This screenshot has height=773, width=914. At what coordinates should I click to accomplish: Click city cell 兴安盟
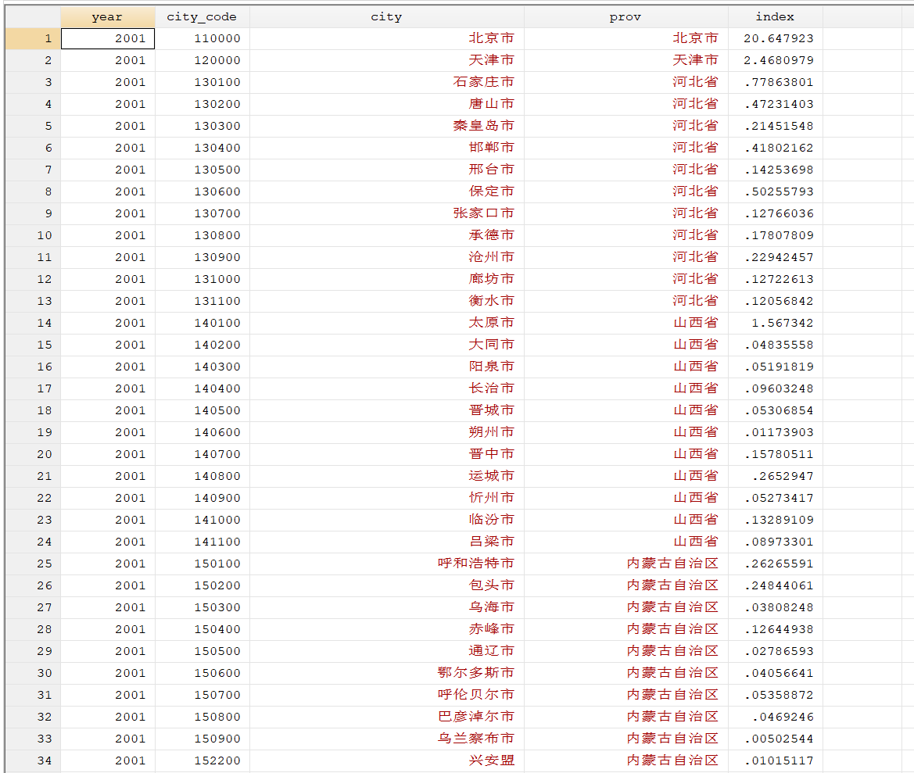click(386, 760)
